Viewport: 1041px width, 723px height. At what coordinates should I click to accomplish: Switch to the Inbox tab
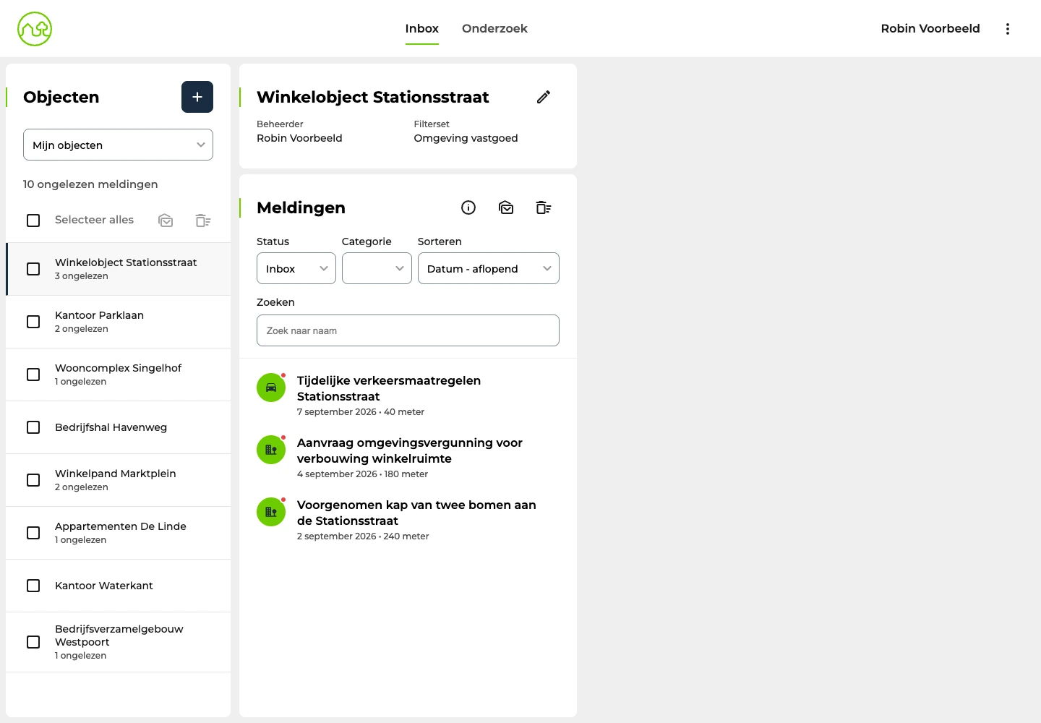click(x=422, y=29)
